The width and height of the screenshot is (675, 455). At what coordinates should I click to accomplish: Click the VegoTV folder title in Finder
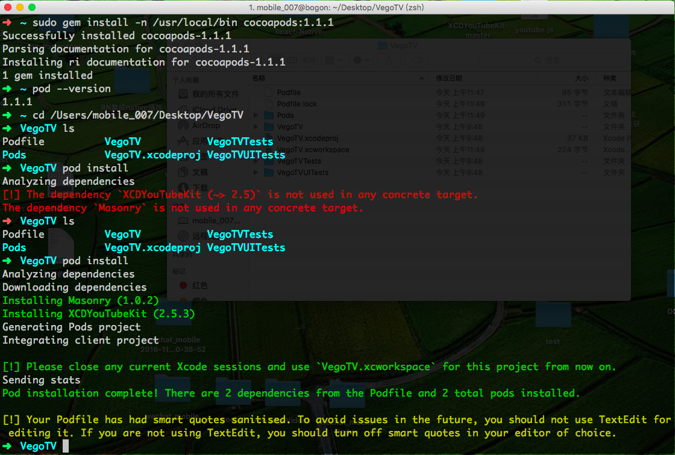tap(403, 45)
